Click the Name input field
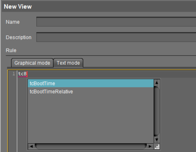This screenshot has height=152, width=196. coord(116,22)
